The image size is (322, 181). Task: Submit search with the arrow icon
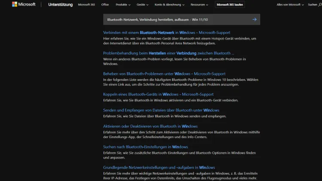255,19
